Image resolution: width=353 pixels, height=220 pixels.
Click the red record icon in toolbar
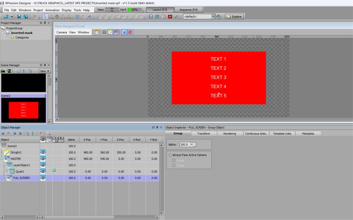click(x=170, y=17)
